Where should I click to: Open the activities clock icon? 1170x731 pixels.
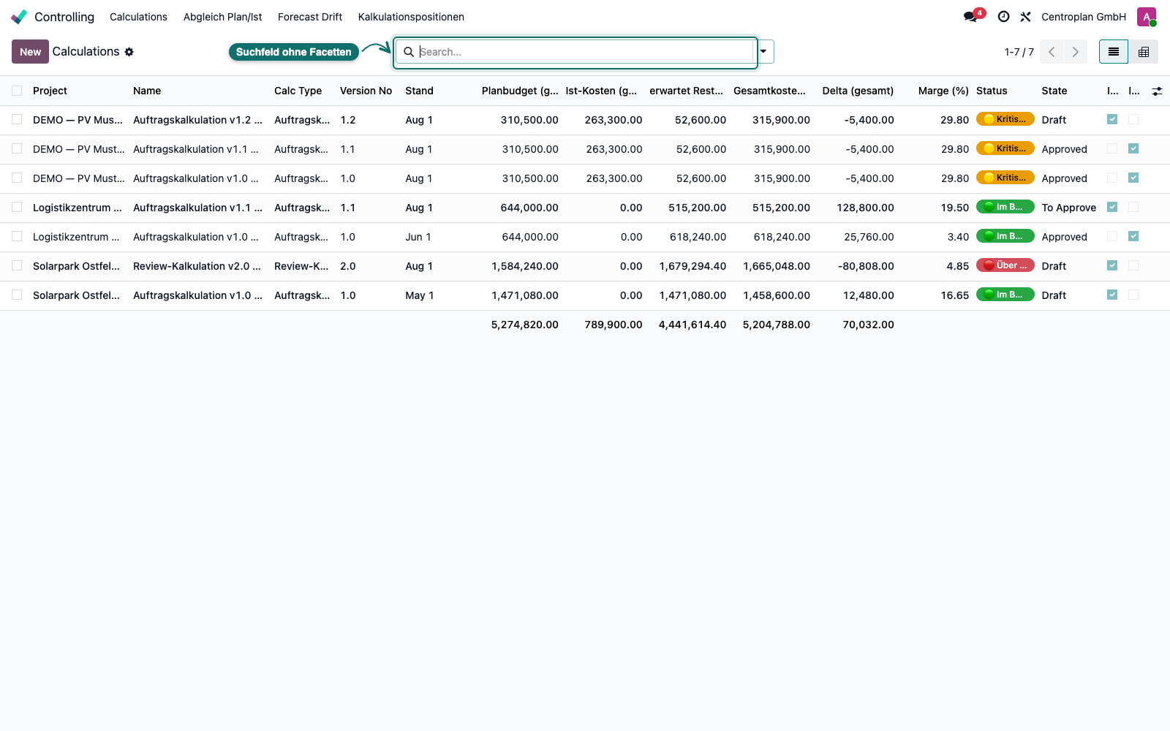click(x=1004, y=17)
